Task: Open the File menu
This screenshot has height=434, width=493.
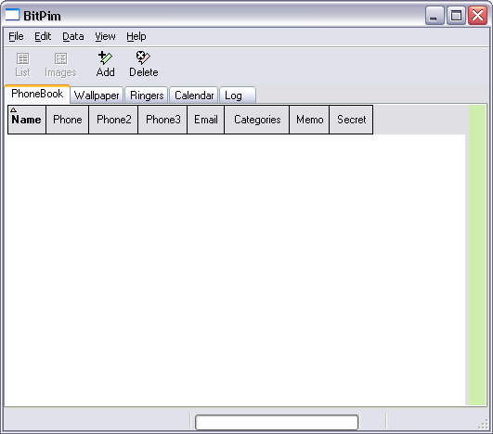Action: [16, 36]
